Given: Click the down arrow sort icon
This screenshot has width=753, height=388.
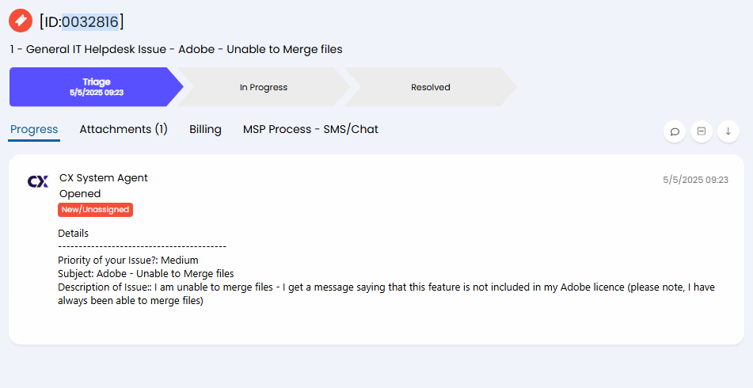Looking at the screenshot, I should [728, 131].
